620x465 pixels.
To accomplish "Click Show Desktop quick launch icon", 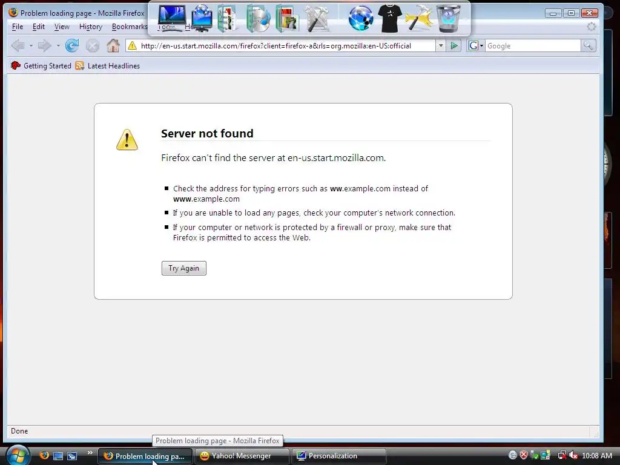I will (58, 456).
